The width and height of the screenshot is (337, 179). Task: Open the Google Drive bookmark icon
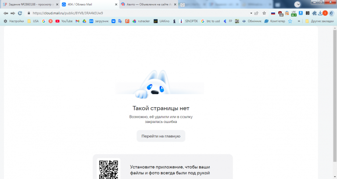[x=84, y=21]
